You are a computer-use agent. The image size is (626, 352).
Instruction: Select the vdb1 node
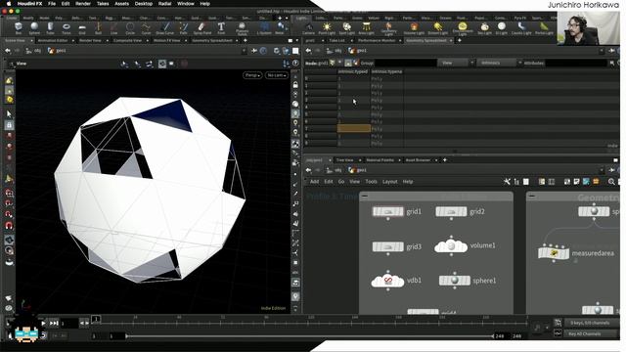pyautogui.click(x=387, y=281)
